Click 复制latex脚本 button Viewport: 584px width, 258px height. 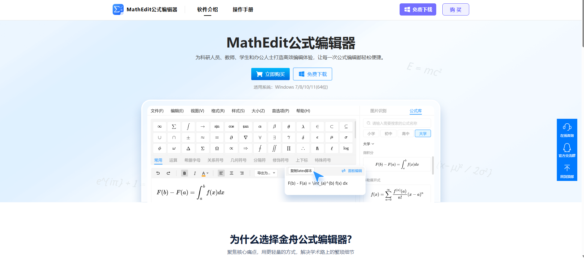coord(301,171)
